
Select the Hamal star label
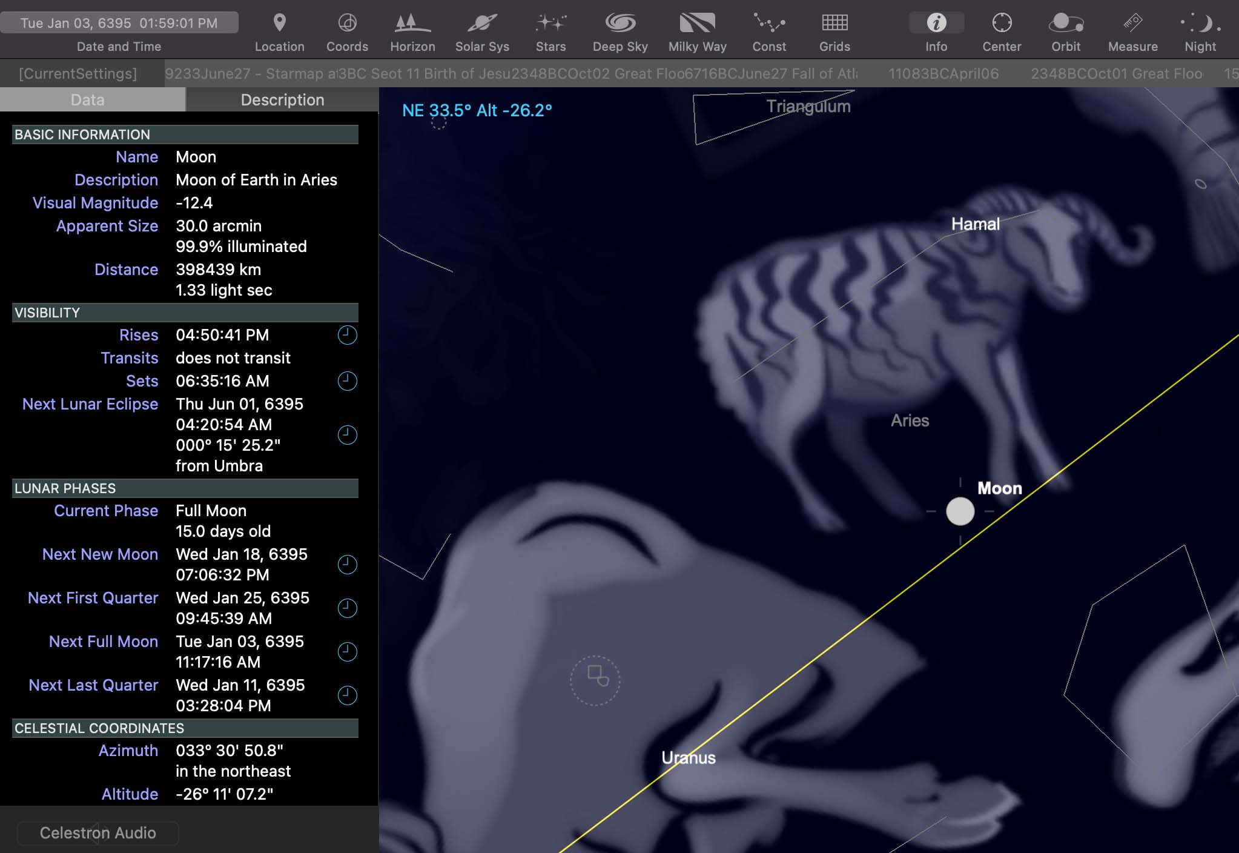point(975,224)
